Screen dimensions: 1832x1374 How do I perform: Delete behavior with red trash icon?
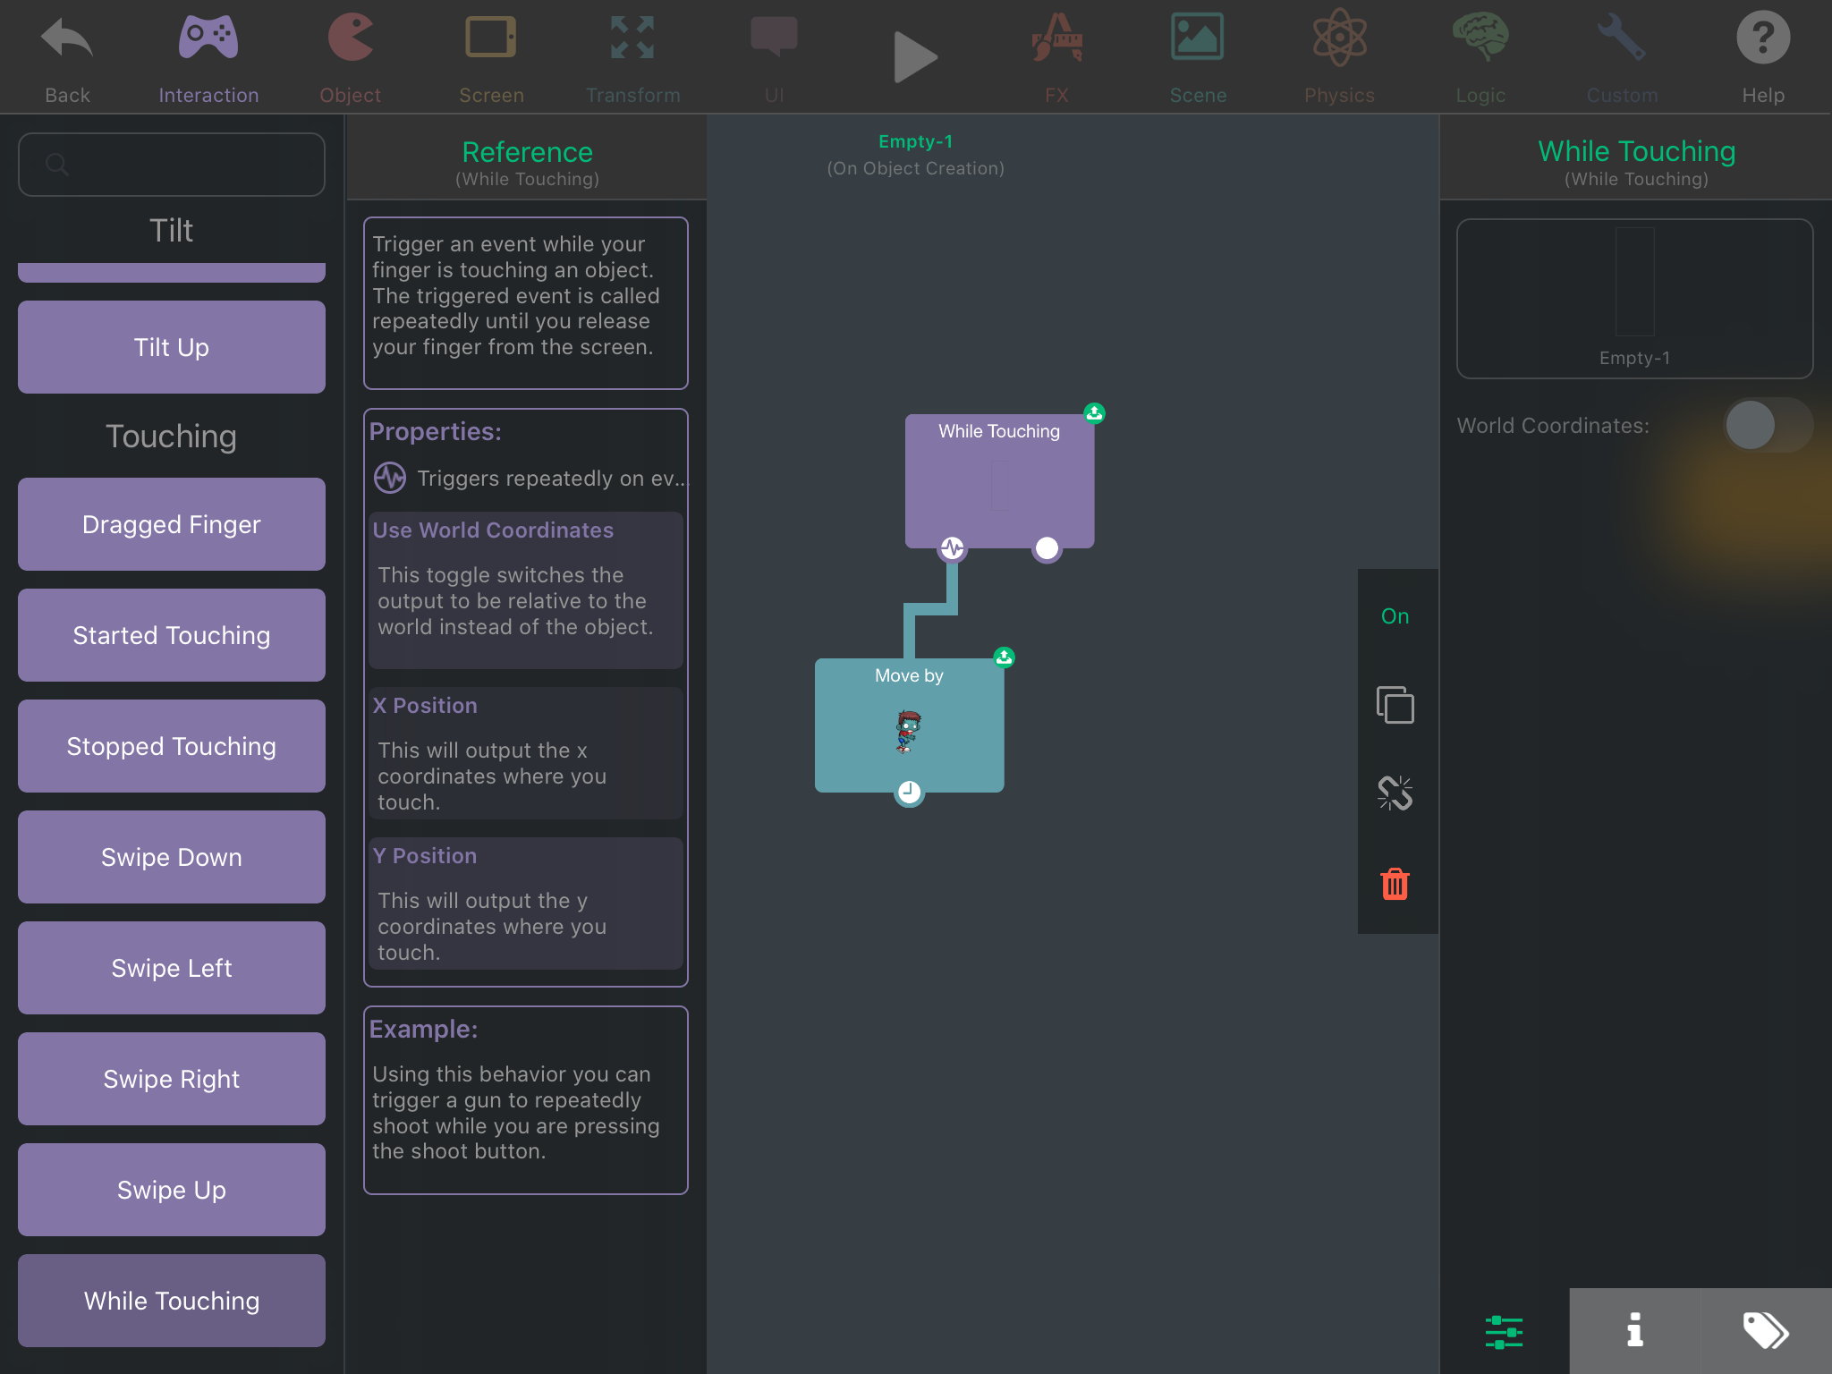1395,884
